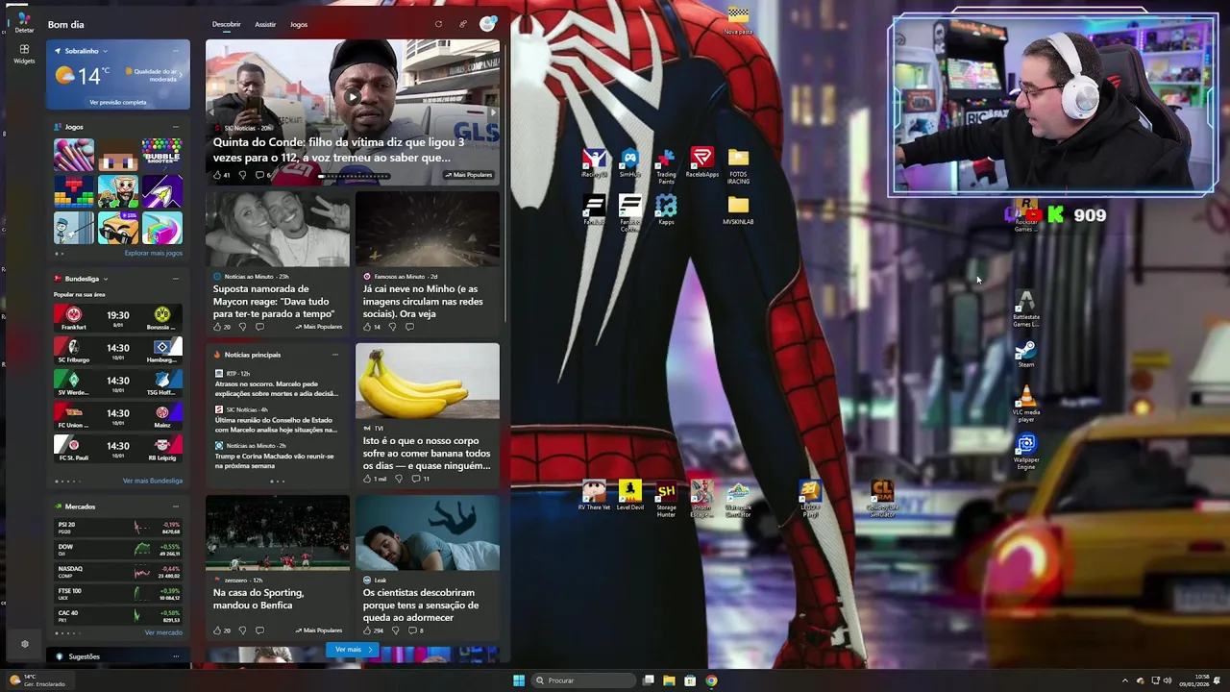The width and height of the screenshot is (1230, 692).
Task: Show hidden system tray icons
Action: [x=1124, y=680]
